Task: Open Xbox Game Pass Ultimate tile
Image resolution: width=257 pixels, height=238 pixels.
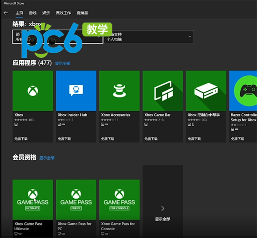Action: [x=33, y=200]
